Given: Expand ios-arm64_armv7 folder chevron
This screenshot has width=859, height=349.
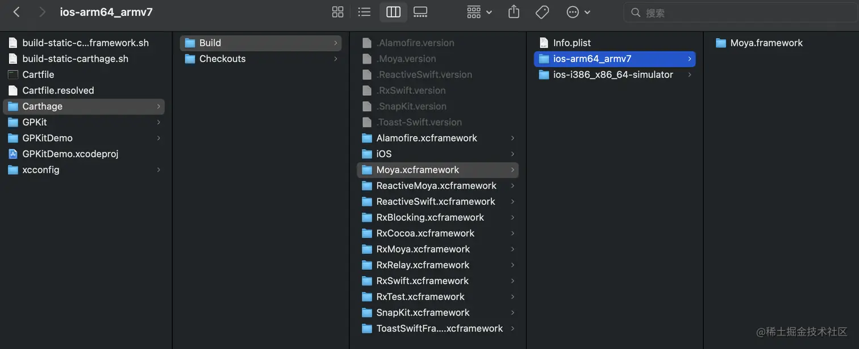Looking at the screenshot, I should pyautogui.click(x=690, y=58).
